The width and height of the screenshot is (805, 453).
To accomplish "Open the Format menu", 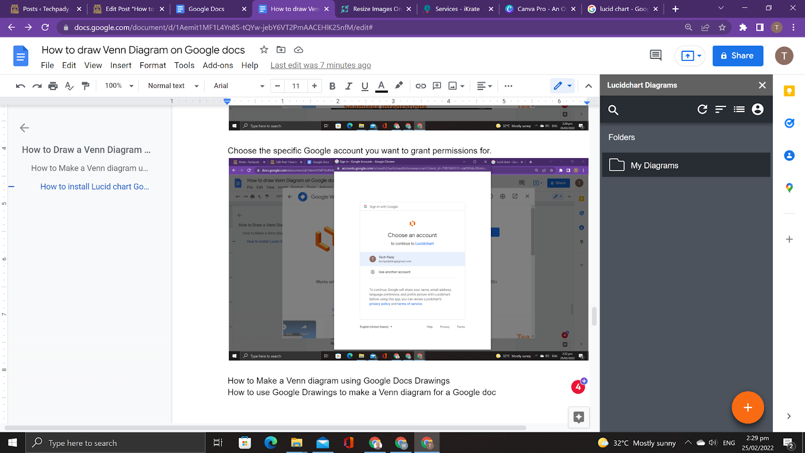I will pos(153,65).
